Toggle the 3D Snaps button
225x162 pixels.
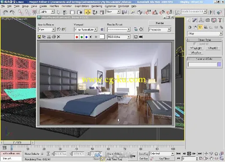tap(148, 12)
